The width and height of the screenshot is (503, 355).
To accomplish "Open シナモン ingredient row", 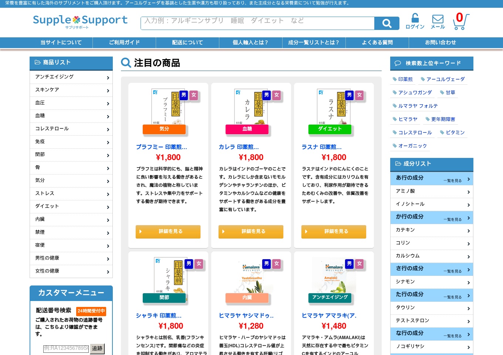I will (432, 282).
